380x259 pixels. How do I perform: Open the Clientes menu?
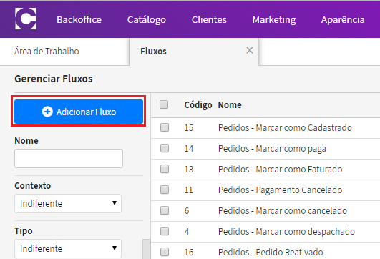(x=209, y=19)
